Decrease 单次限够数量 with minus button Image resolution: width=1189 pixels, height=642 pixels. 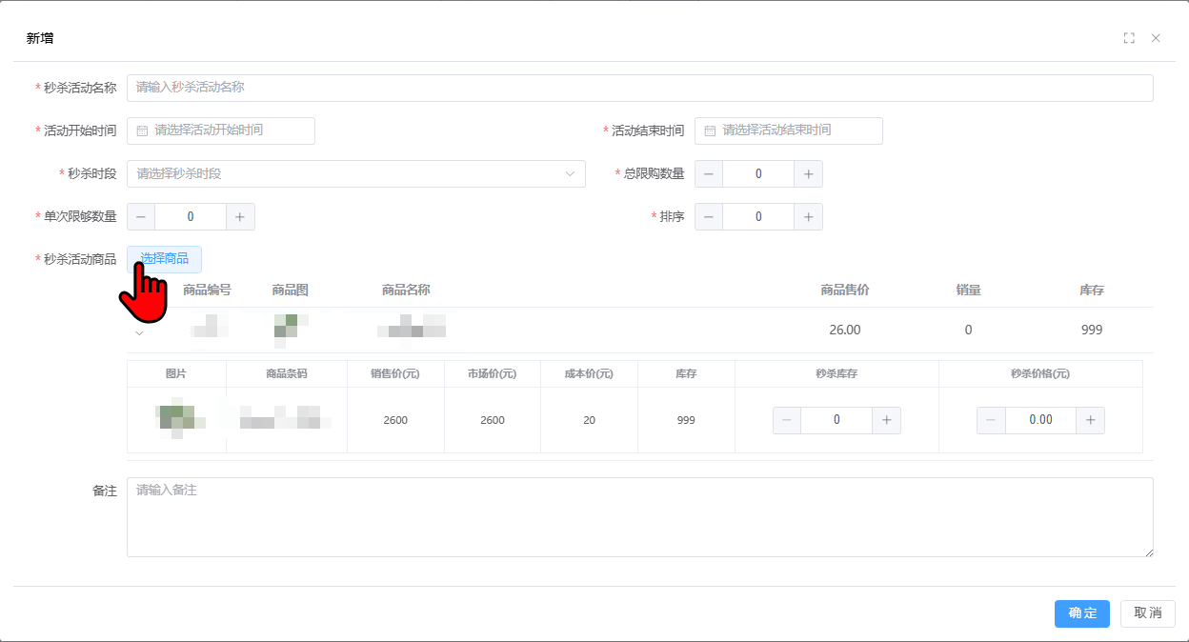pyautogui.click(x=141, y=217)
